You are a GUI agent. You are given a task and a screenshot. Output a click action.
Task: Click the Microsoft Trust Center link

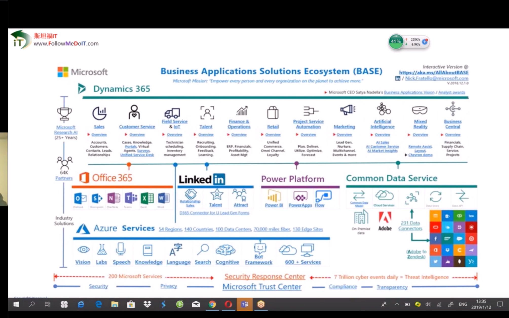pyautogui.click(x=262, y=287)
